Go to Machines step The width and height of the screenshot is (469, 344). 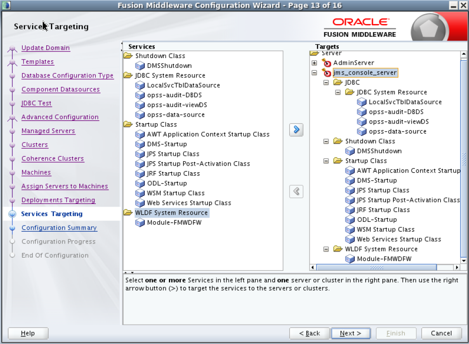(36, 172)
